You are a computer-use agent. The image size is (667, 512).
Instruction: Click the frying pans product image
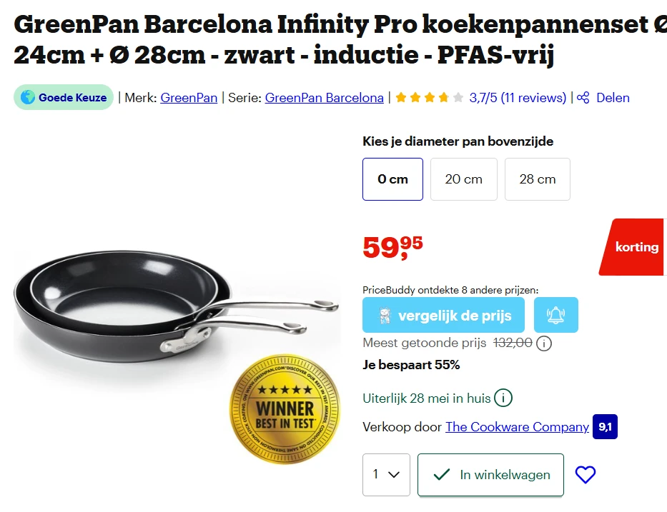(x=176, y=307)
